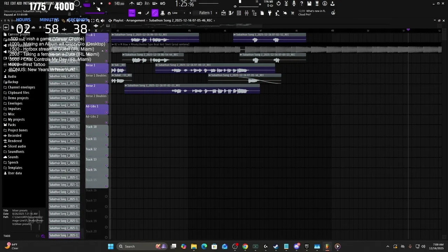The width and height of the screenshot is (448, 252).
Task: Toggle the purple link multilink button
Action: tap(155, 13)
